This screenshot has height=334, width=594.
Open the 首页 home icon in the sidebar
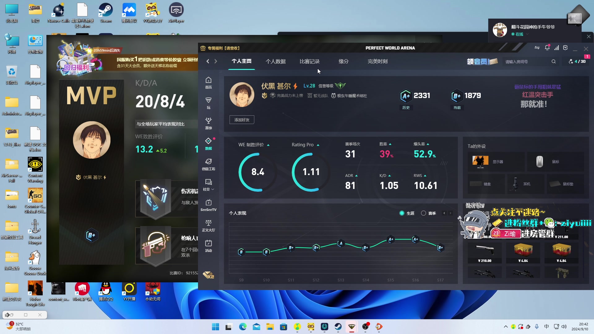tap(209, 83)
